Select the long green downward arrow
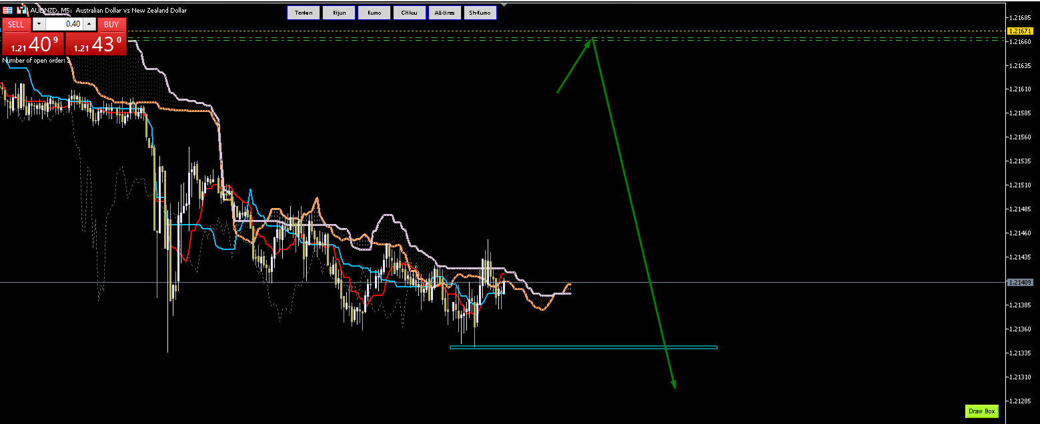Image resolution: width=1040 pixels, height=424 pixels. pos(634,214)
